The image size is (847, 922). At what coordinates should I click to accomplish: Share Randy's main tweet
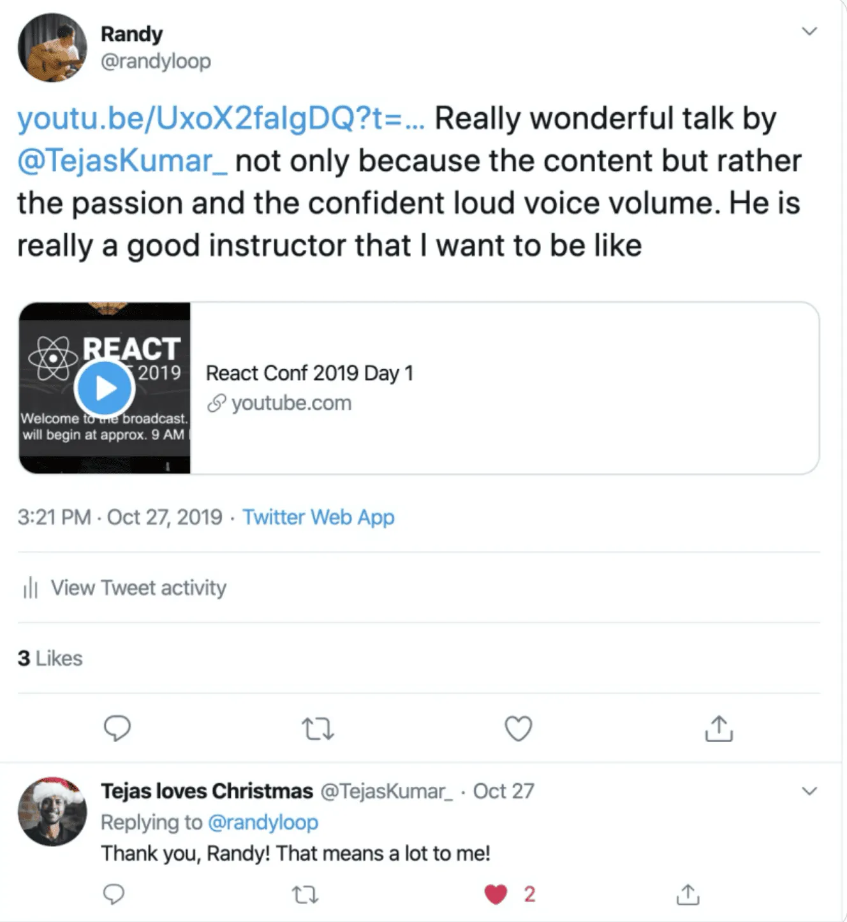pos(719,728)
